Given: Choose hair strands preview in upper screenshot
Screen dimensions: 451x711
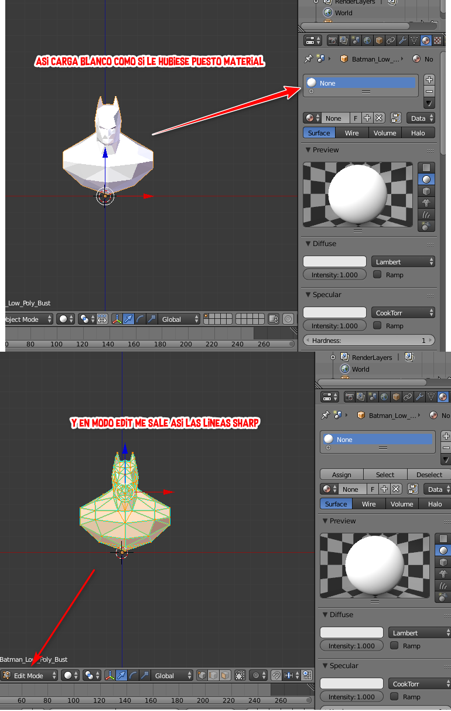Looking at the screenshot, I should pos(426,215).
